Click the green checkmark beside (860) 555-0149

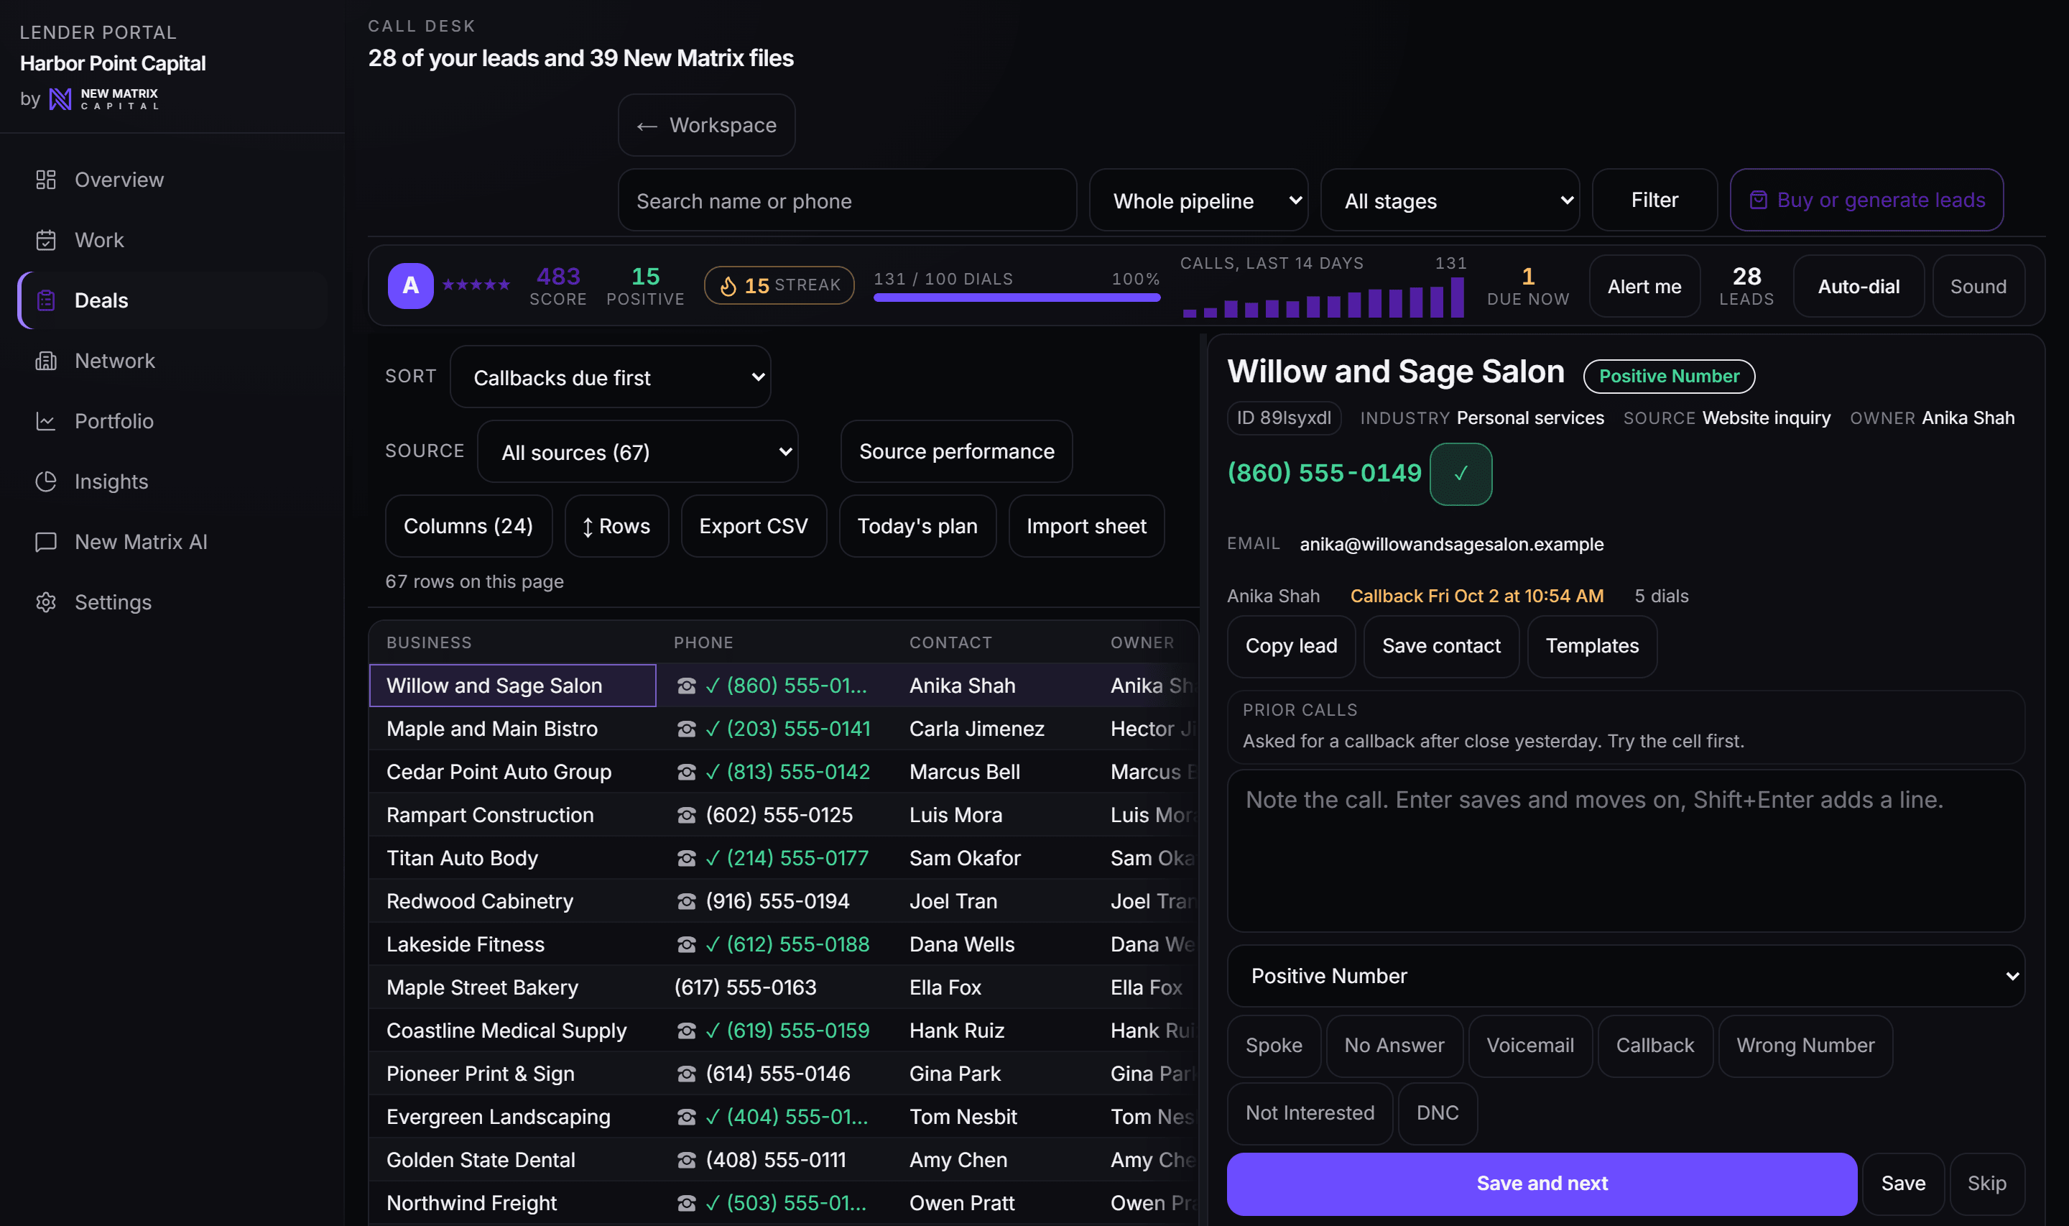point(1461,474)
